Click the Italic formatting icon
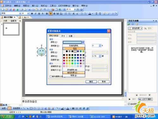Viewport: 158px width, 119px height. (x=35, y=14)
